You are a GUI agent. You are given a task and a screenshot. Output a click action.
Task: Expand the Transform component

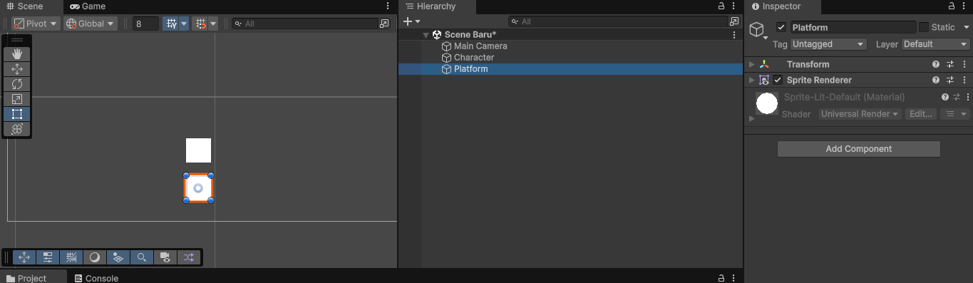click(751, 64)
